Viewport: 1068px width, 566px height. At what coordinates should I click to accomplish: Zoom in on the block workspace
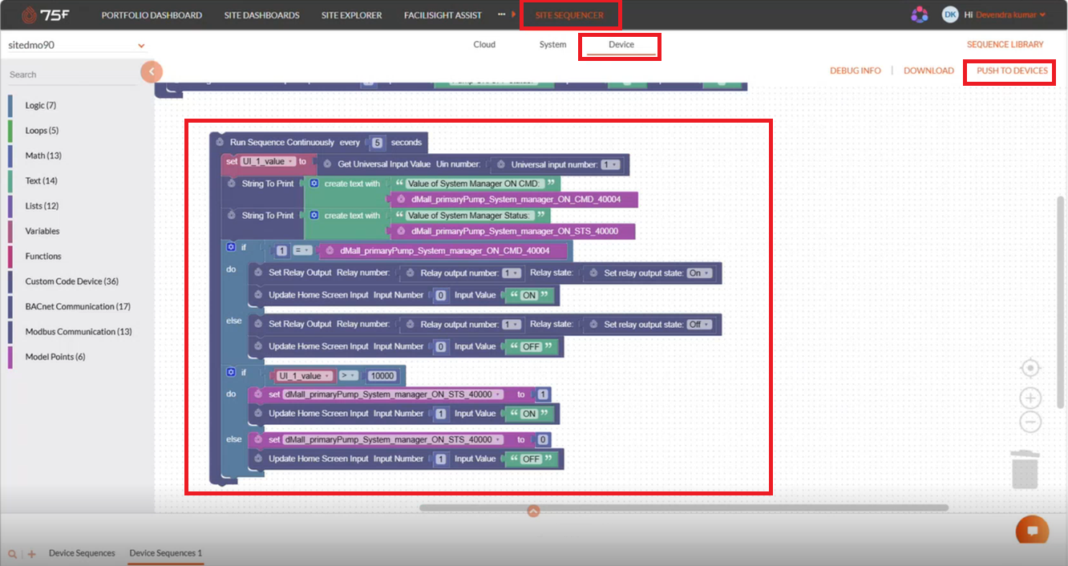[x=1030, y=398]
